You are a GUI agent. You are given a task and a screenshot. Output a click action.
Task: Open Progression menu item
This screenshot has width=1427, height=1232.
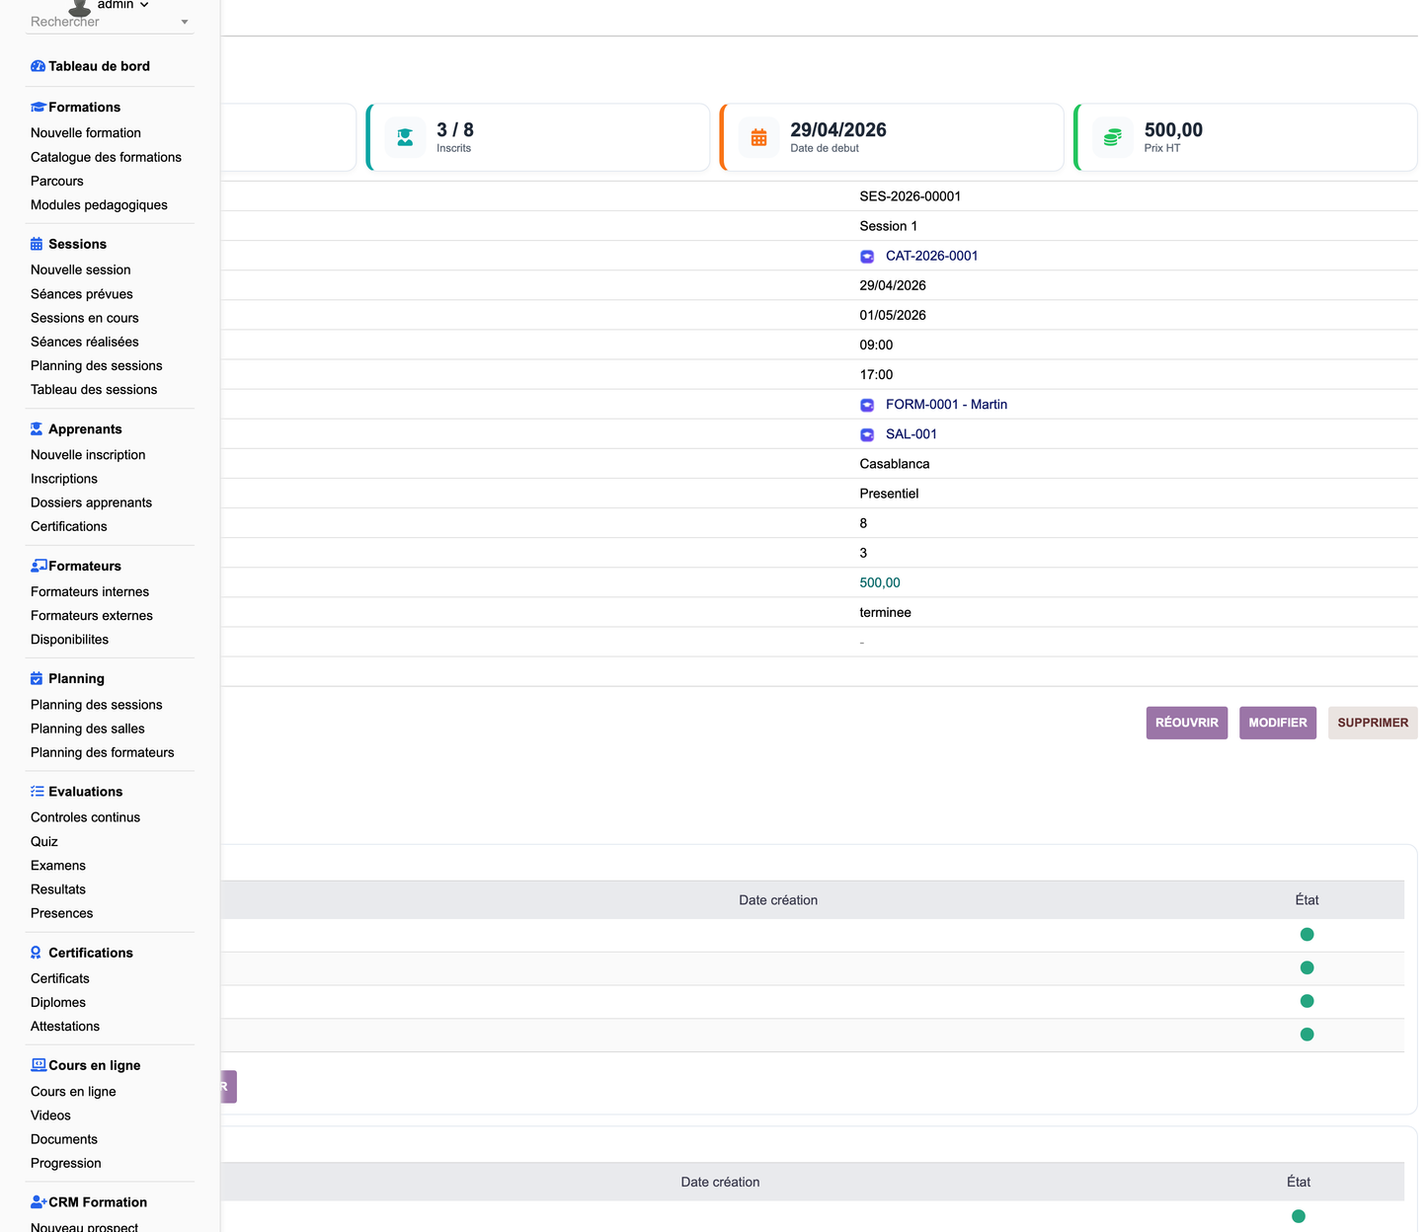pyautogui.click(x=66, y=1163)
